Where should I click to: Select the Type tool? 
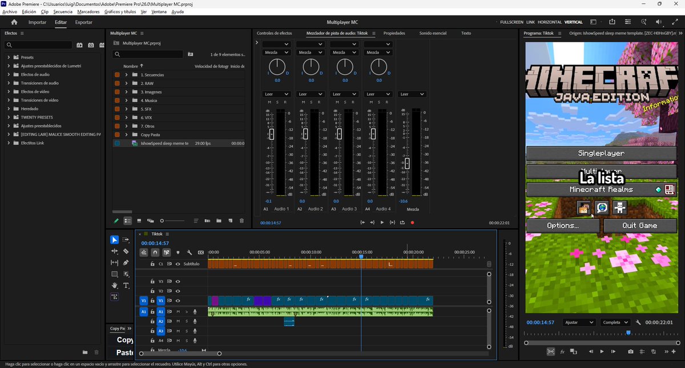click(x=126, y=285)
